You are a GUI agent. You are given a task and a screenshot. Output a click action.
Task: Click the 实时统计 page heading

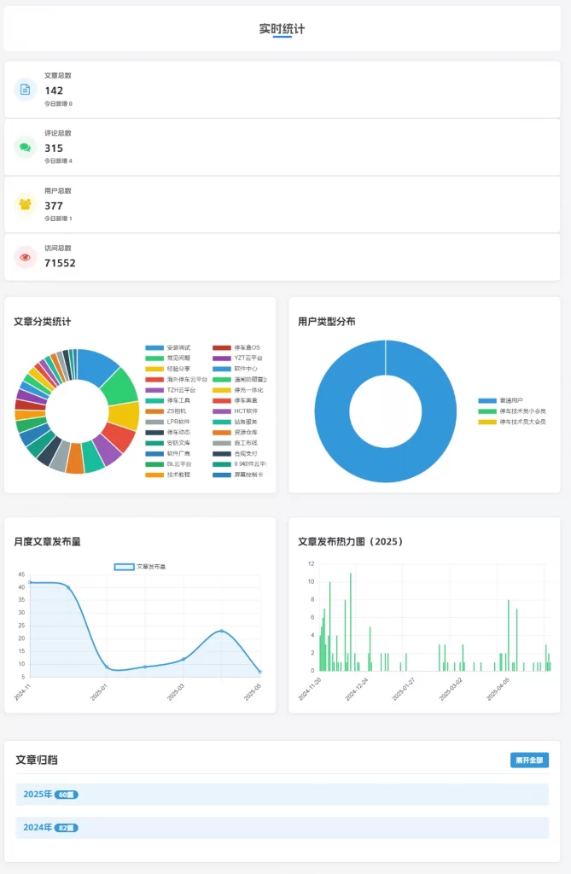click(282, 29)
